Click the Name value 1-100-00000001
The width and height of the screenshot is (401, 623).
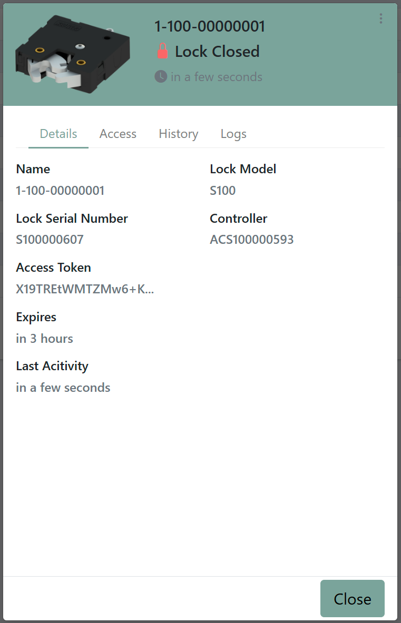tap(60, 191)
